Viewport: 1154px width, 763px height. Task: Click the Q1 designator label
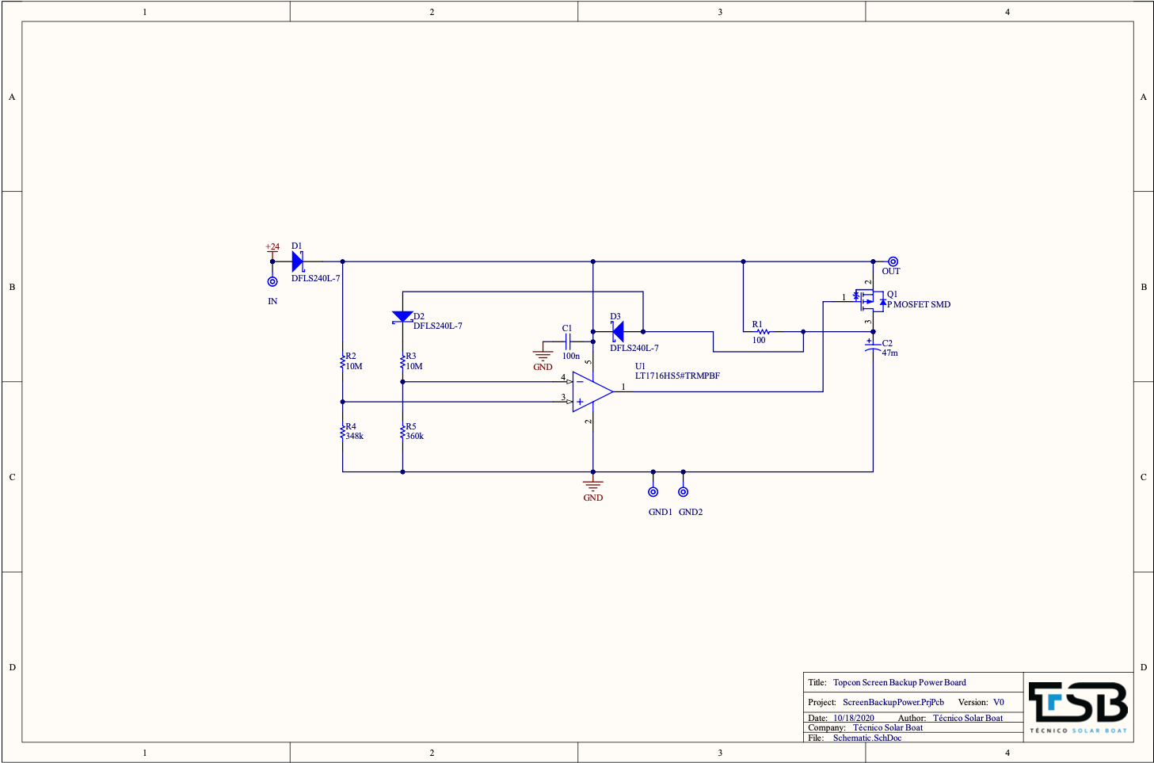click(x=892, y=294)
